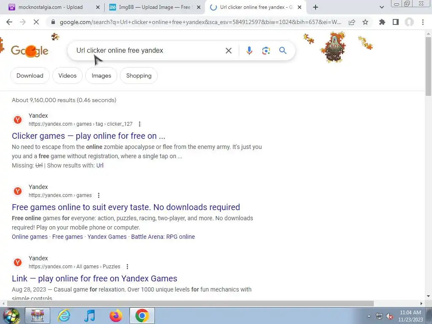This screenshot has height=324, width=432.
Task: Open options for the yandex.com games result
Action: tap(99, 195)
